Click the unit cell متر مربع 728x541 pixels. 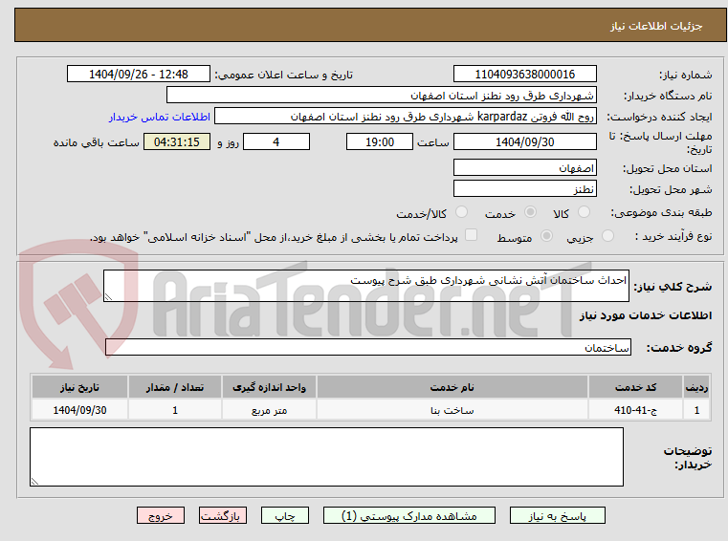click(269, 410)
